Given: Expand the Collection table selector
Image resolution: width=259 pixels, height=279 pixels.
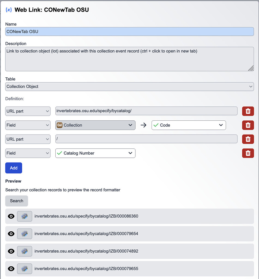Looking at the screenshot, I should click(95, 125).
